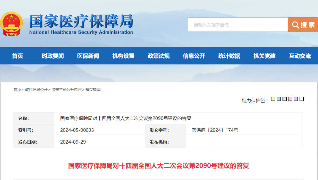Screen dimensions: 318x180
Task: Select the yellow eye-protection color swatch
Action: coord(273,99)
